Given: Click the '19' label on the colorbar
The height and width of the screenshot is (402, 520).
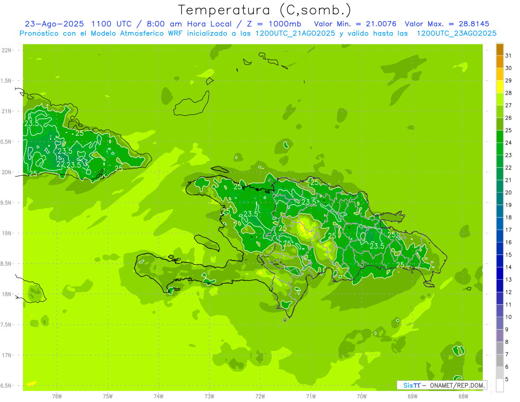Looking at the screenshot, I should click(x=508, y=205).
